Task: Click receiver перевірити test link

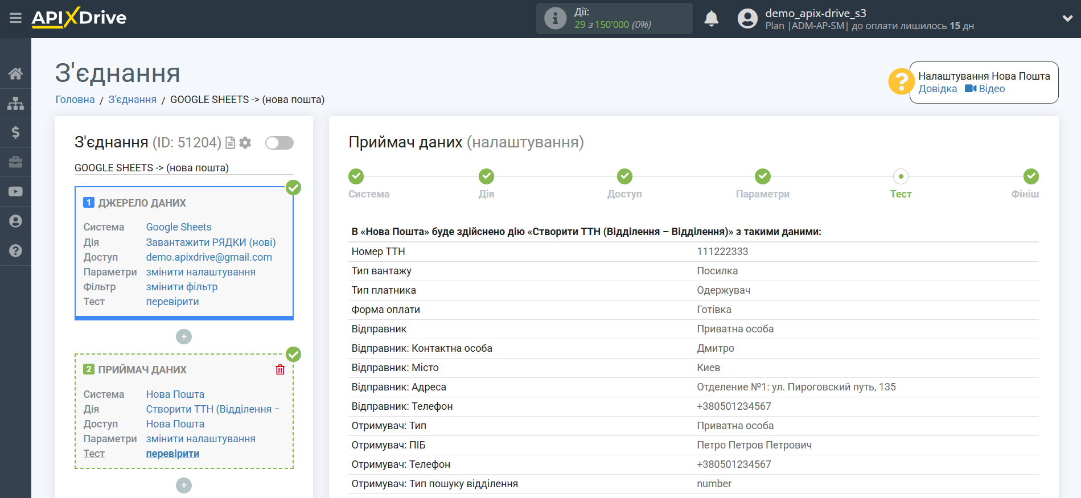Action: coord(172,454)
